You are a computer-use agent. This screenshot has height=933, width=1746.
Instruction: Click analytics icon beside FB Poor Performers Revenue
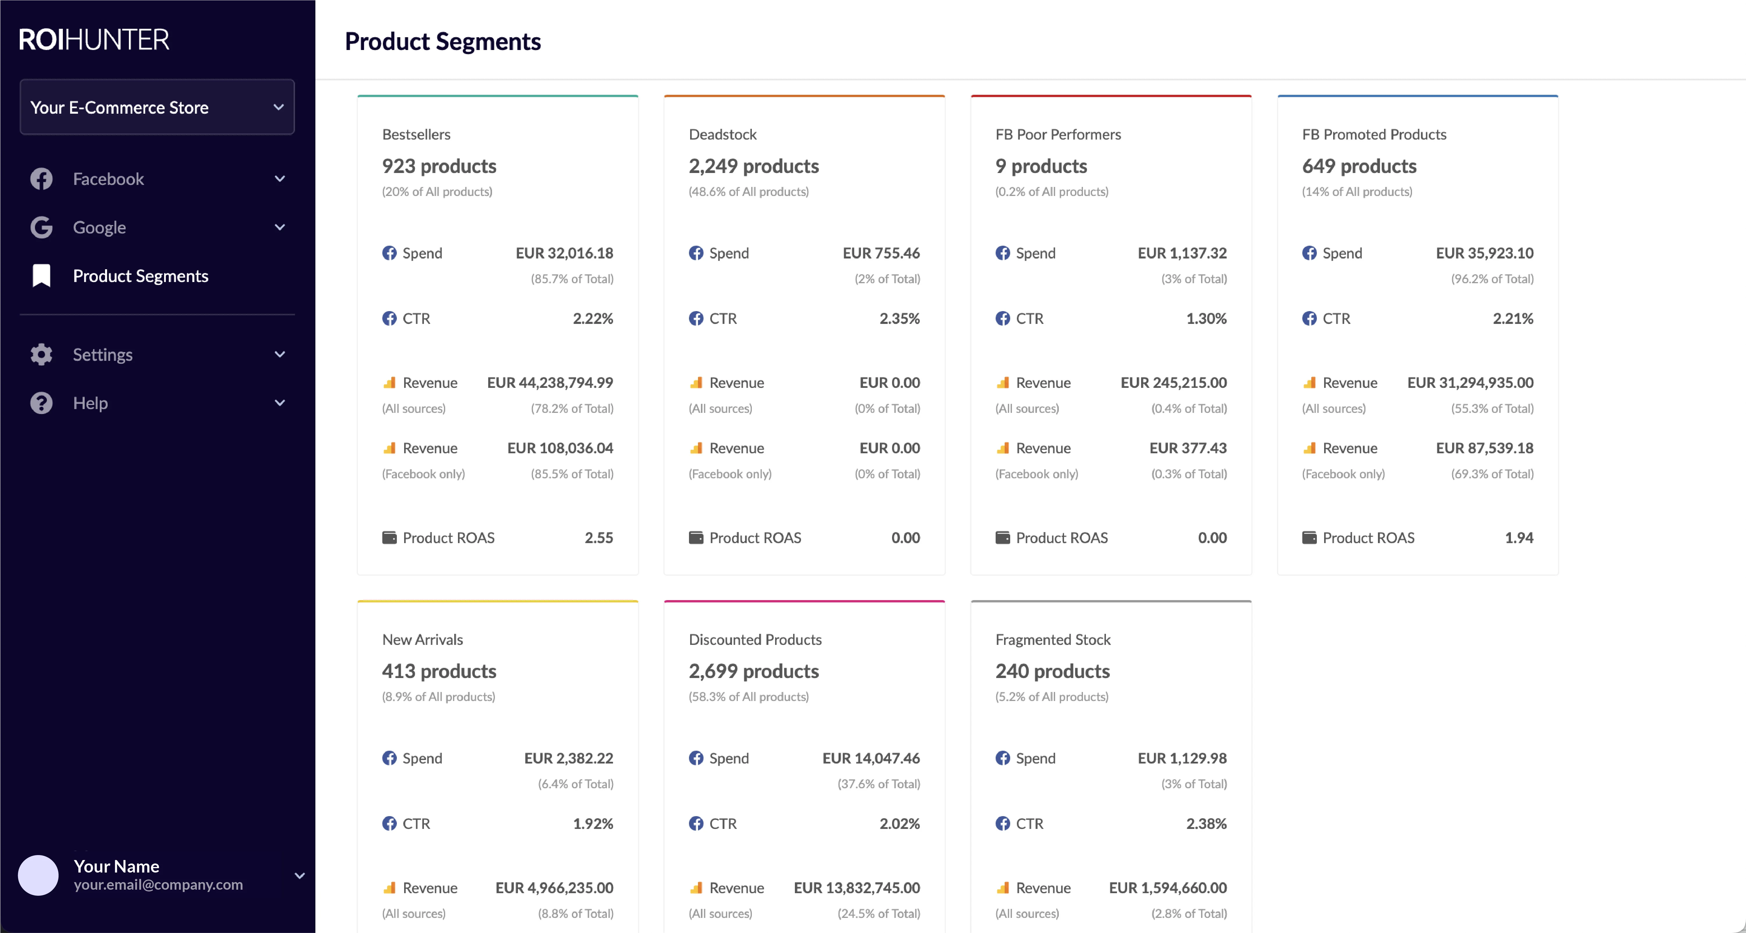pos(1002,383)
